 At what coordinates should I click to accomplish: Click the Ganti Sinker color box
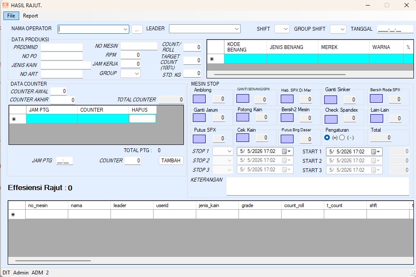331,100
